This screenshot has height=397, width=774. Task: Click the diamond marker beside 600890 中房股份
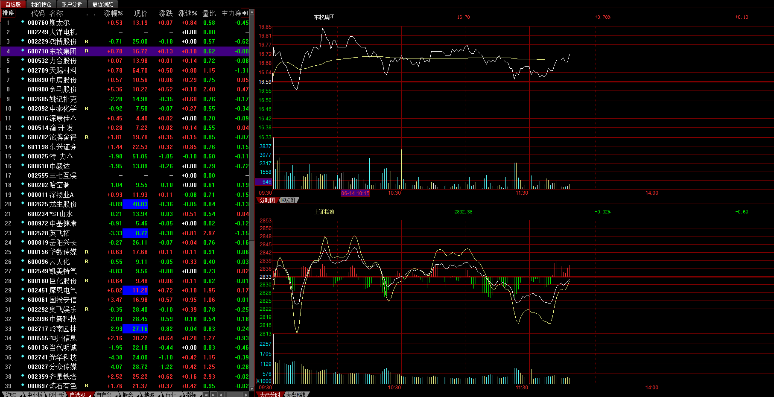coord(23,79)
